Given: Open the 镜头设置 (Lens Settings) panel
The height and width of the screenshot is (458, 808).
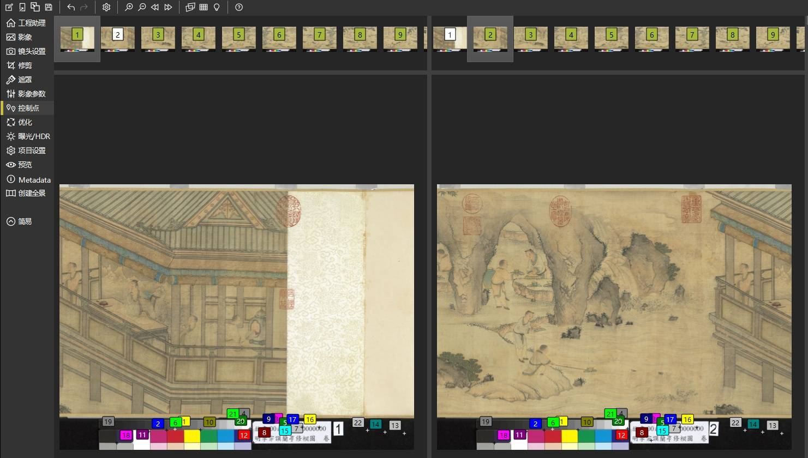Looking at the screenshot, I should [x=29, y=51].
